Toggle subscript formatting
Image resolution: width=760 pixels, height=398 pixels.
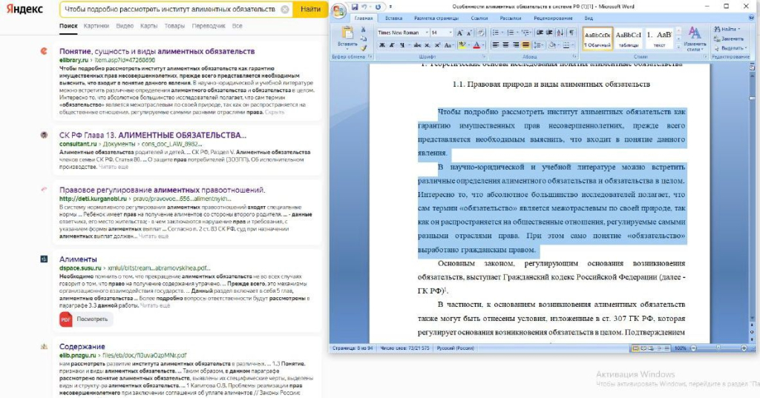tap(427, 45)
